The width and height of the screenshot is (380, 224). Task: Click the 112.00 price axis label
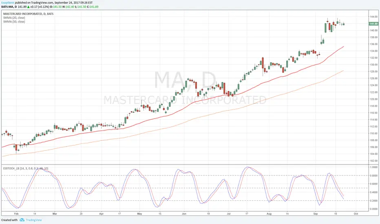373,126
